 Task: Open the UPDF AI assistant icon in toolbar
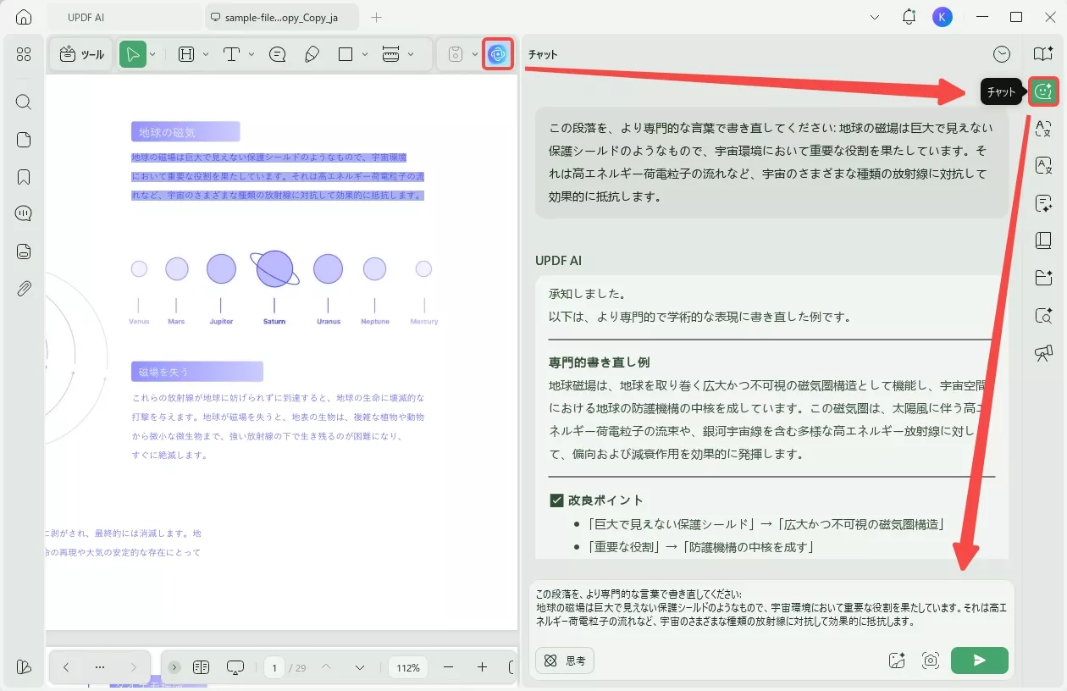[498, 53]
